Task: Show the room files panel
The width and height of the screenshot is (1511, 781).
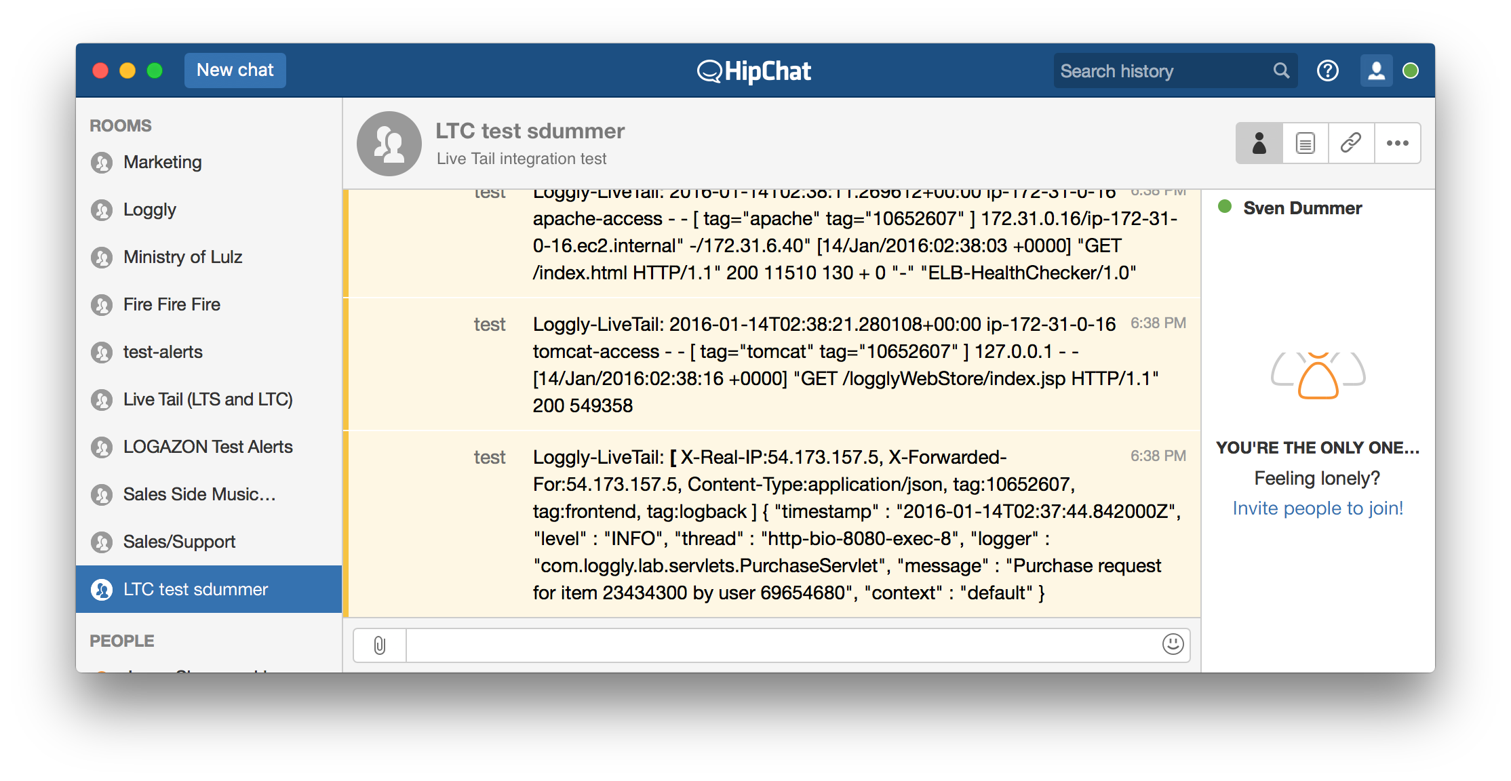Action: click(x=1305, y=143)
